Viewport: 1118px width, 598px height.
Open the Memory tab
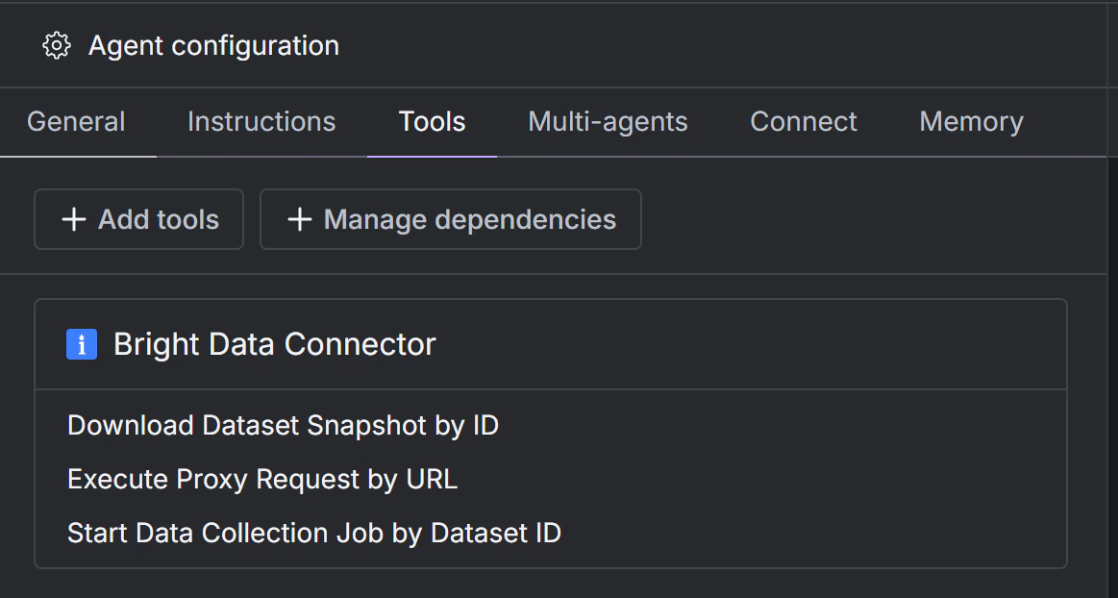pyautogui.click(x=970, y=121)
